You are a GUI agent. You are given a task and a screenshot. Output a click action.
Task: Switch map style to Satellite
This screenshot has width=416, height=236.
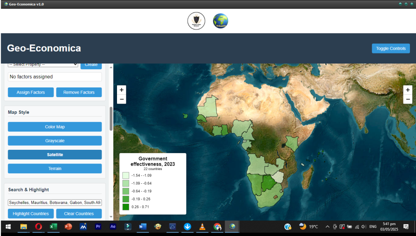click(x=55, y=155)
